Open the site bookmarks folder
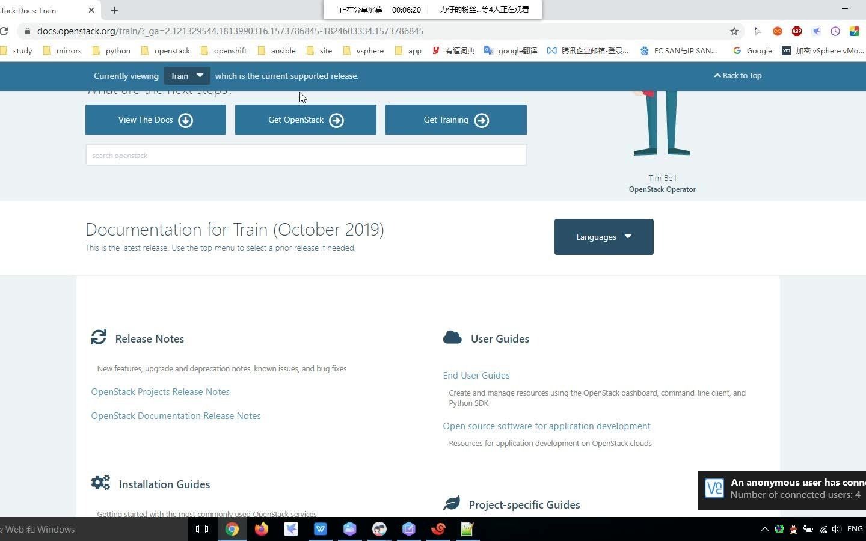Viewport: 866px width, 541px height. [319, 51]
